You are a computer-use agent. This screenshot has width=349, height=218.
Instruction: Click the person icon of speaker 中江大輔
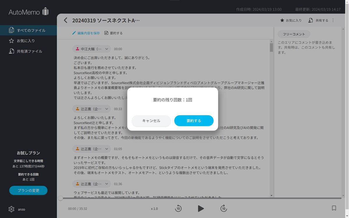point(77,49)
